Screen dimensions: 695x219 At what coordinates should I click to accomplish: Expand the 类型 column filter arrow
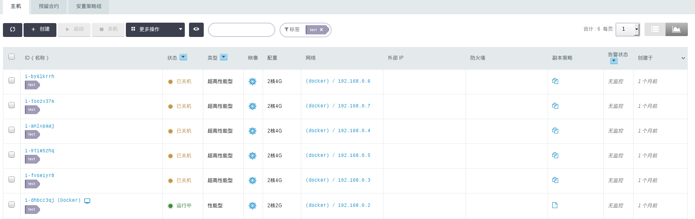pos(224,57)
